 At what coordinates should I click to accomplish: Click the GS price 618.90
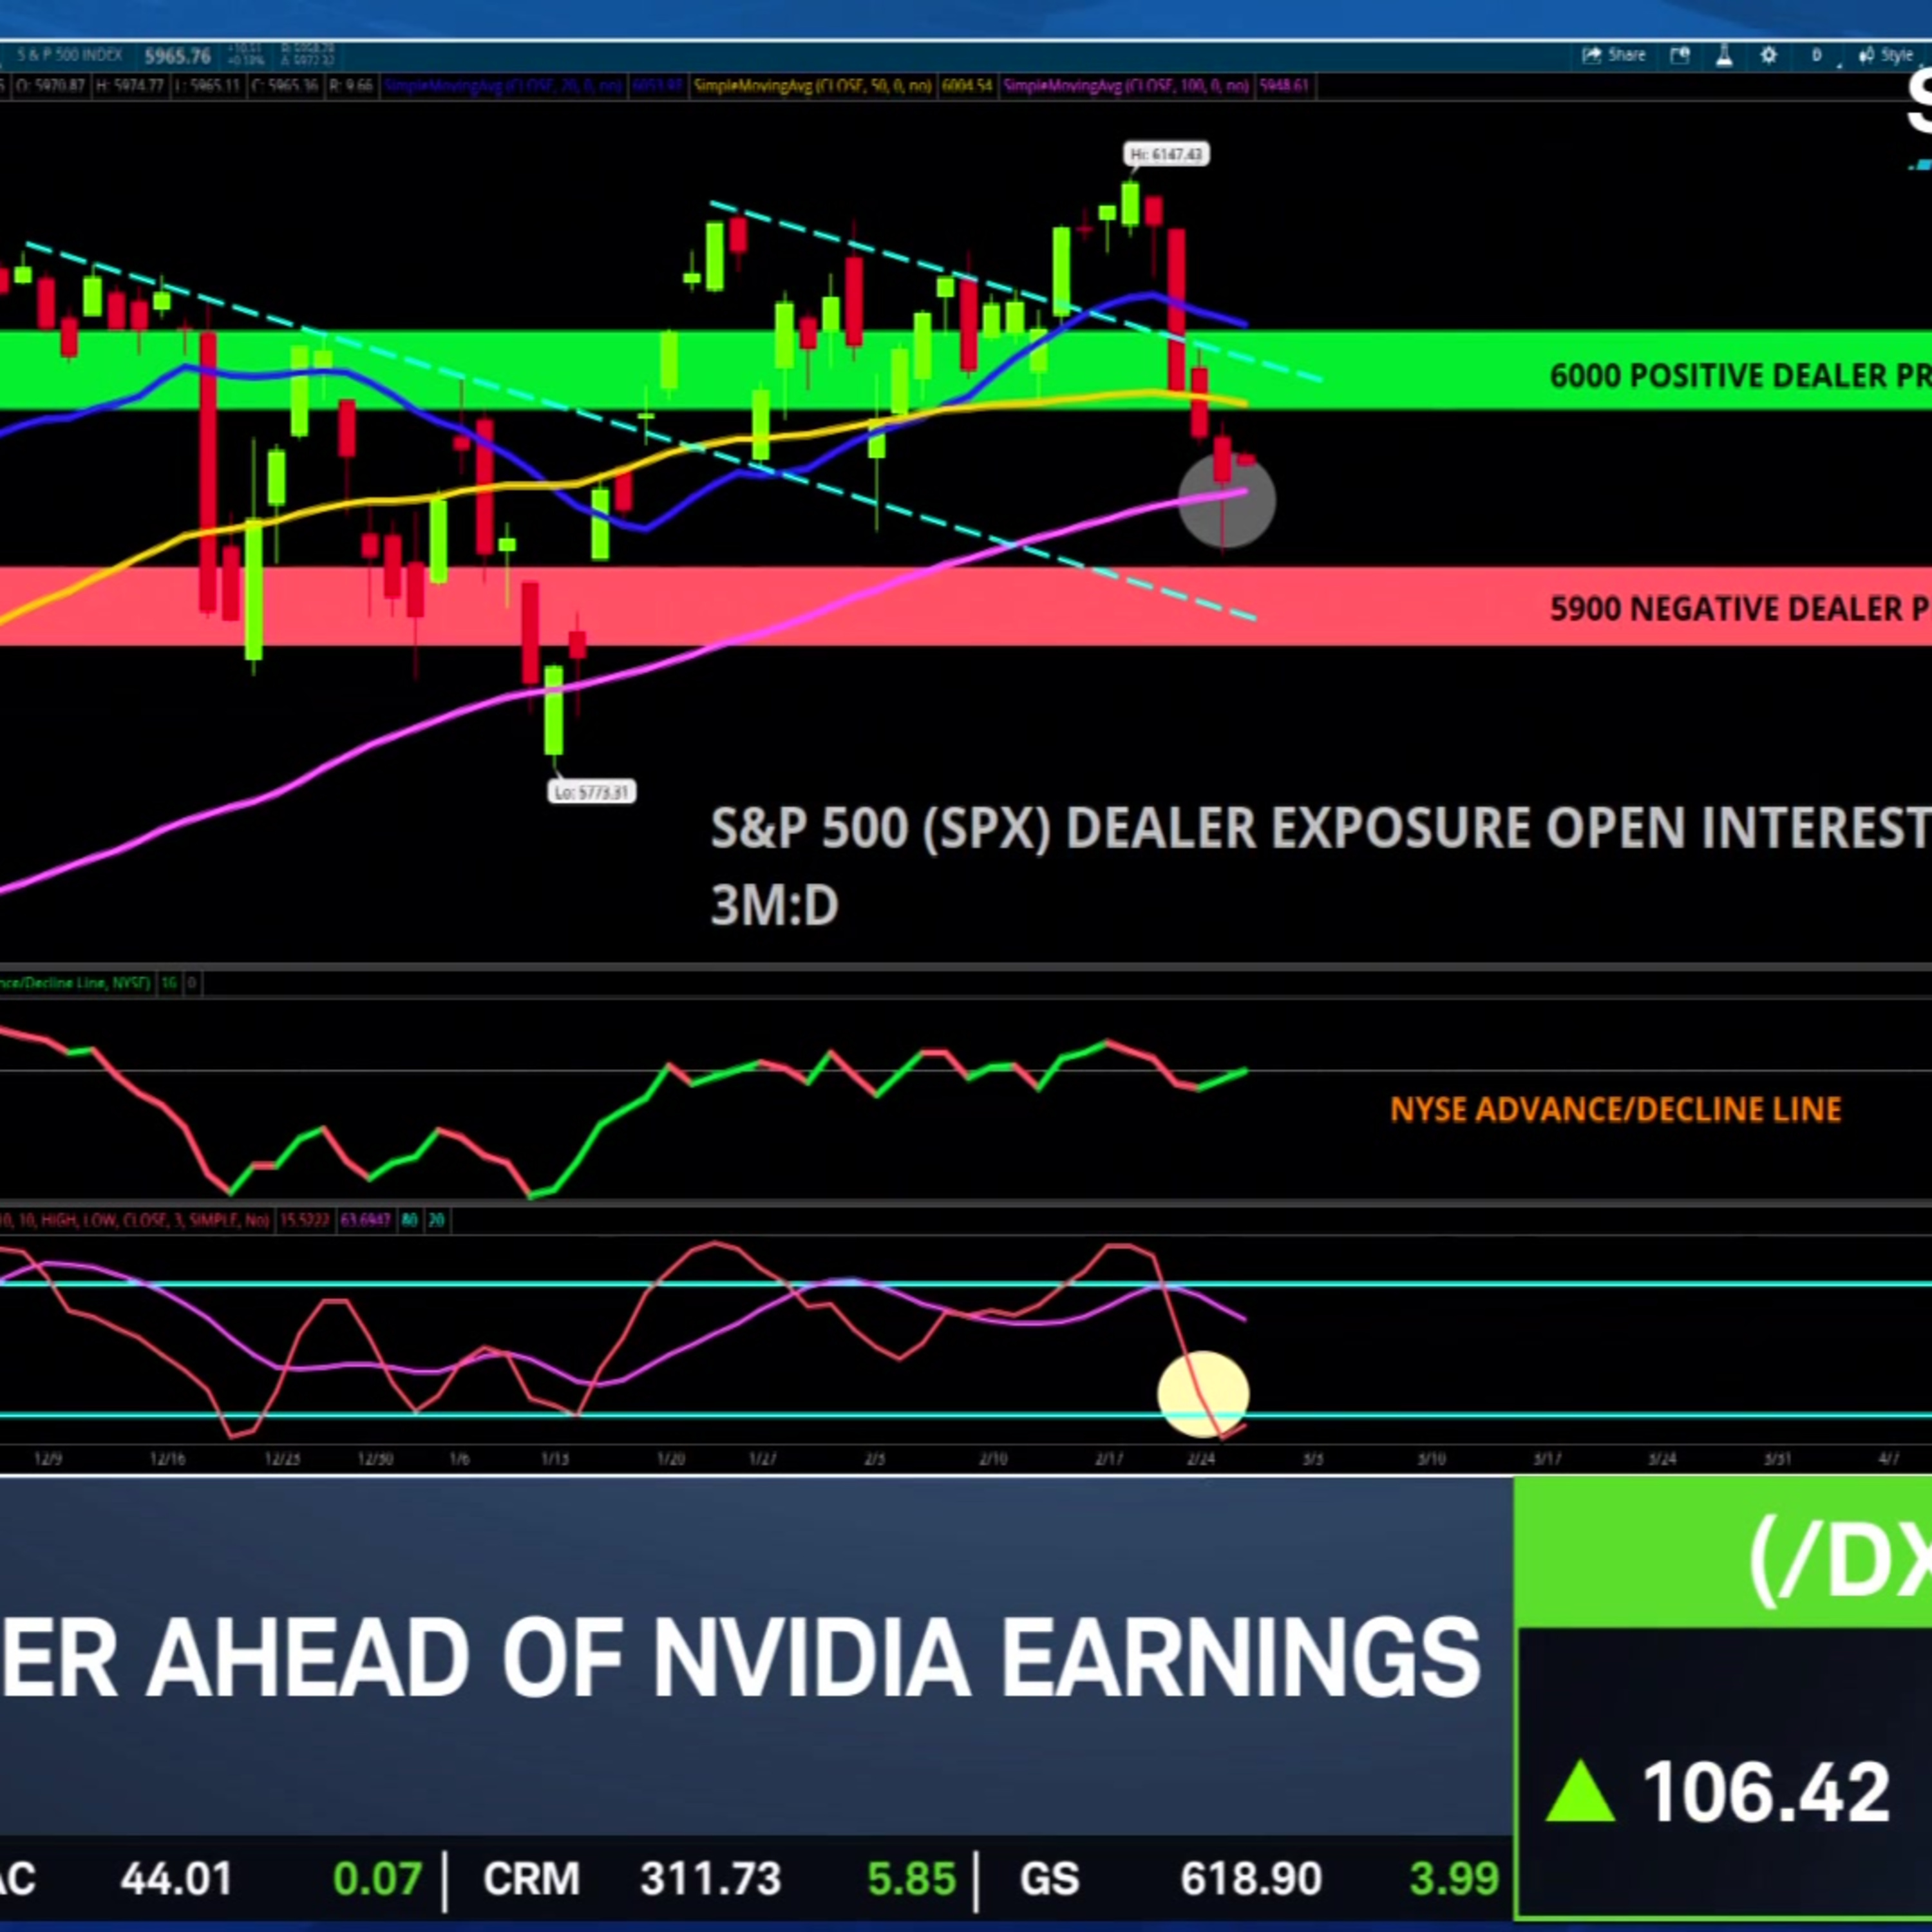click(1251, 1878)
